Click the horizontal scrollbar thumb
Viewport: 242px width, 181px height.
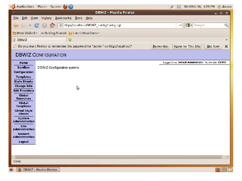(x=118, y=157)
